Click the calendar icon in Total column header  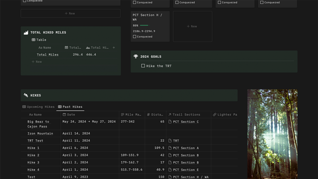pyautogui.click(x=66, y=48)
